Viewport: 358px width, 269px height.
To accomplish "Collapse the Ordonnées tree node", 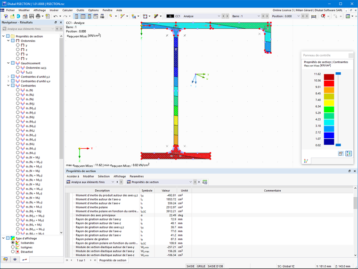I will click(8, 41).
